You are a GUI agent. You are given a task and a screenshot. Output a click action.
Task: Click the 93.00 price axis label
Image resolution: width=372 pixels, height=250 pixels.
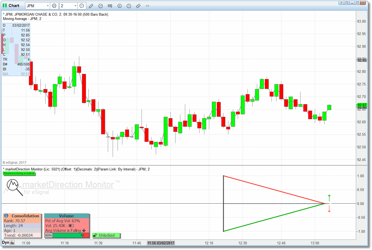pos(361,21)
